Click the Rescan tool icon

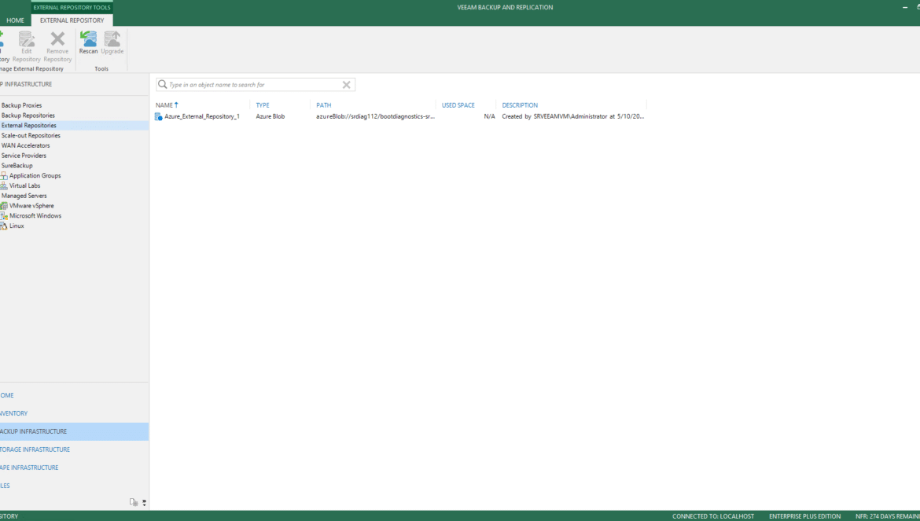pos(89,39)
